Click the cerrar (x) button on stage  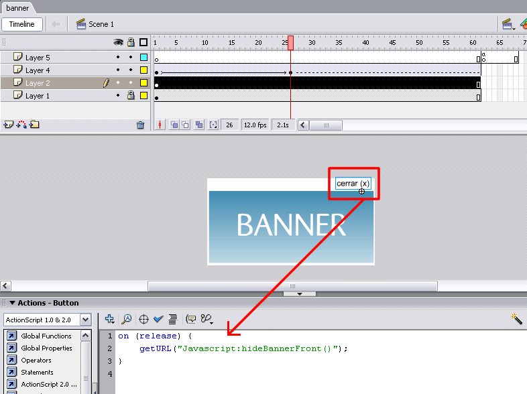[353, 184]
